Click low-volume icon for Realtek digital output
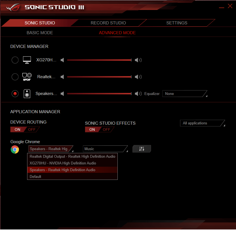The width and height of the screenshot is (236, 230). tap(62, 77)
